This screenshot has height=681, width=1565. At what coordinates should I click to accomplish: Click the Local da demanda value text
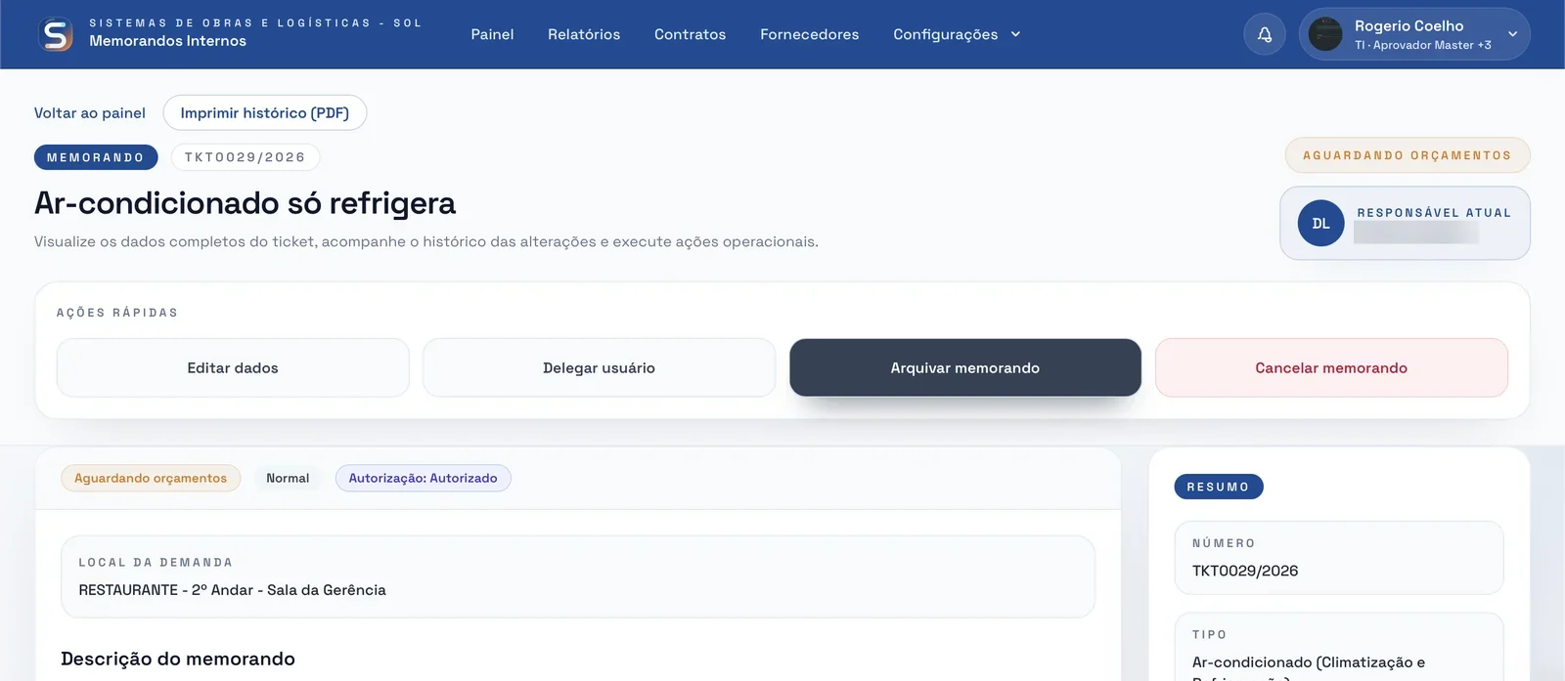tap(232, 590)
